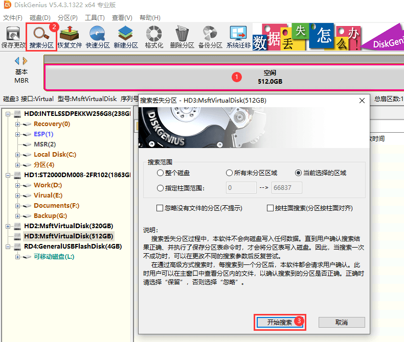This screenshot has width=404, height=342.
Task: Select the Virual(E:) partition
Action: [x=48, y=196]
